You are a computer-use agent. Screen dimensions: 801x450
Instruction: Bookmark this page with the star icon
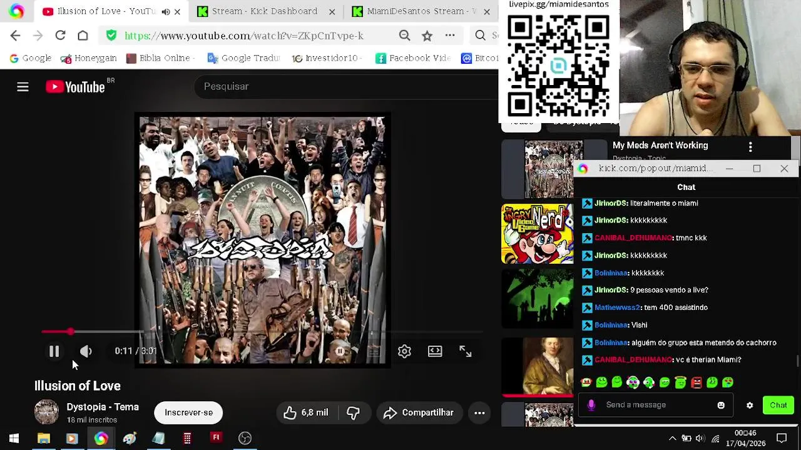(x=427, y=36)
